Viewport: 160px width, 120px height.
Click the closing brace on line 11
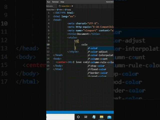click(75, 48)
